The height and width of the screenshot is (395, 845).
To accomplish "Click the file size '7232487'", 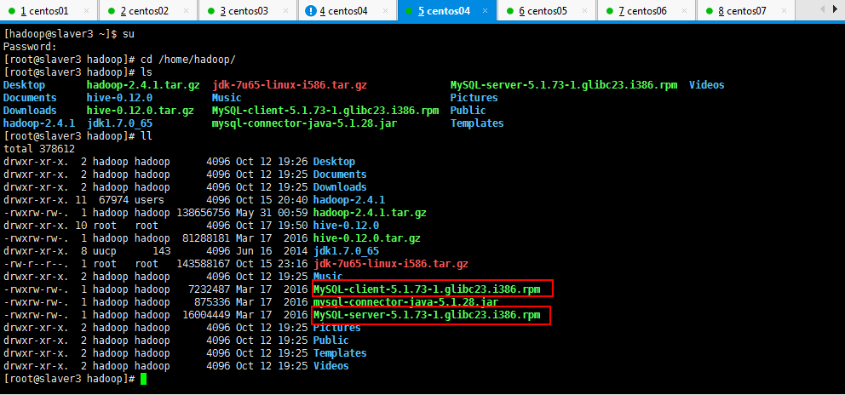I will (209, 289).
